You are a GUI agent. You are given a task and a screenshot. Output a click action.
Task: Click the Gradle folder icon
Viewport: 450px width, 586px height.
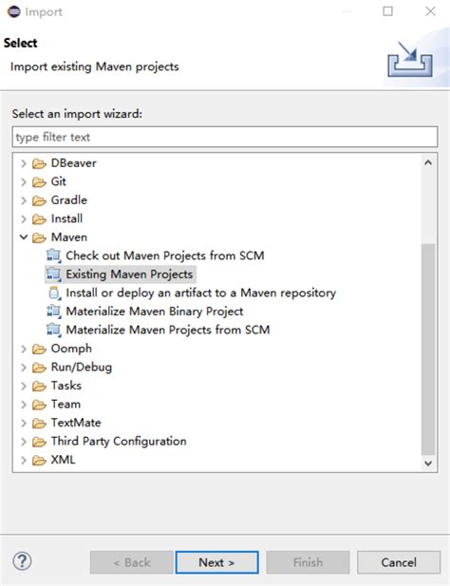(x=39, y=200)
